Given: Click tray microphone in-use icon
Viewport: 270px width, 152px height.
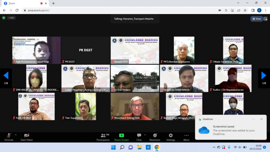Looking at the screenshot, I should coord(229,147).
